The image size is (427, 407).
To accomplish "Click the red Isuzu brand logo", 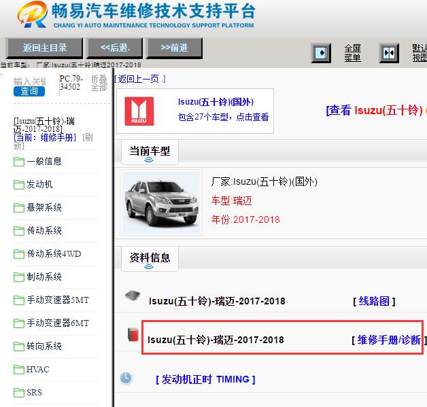I will tap(139, 111).
